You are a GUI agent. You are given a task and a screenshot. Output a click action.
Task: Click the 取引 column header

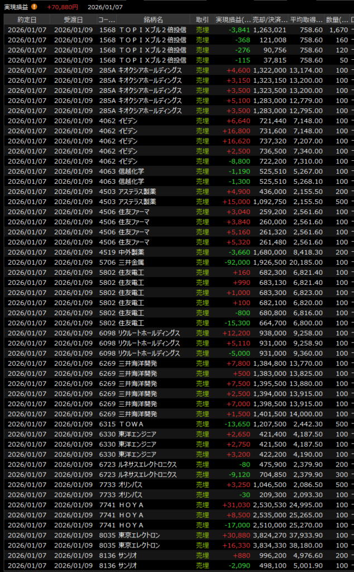coord(202,20)
